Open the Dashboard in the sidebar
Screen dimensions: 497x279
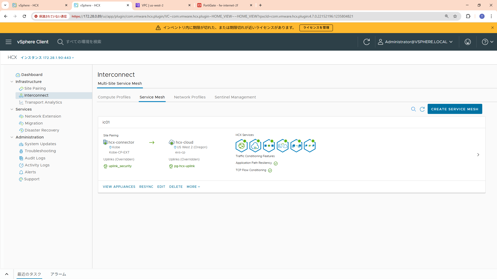coord(32,75)
